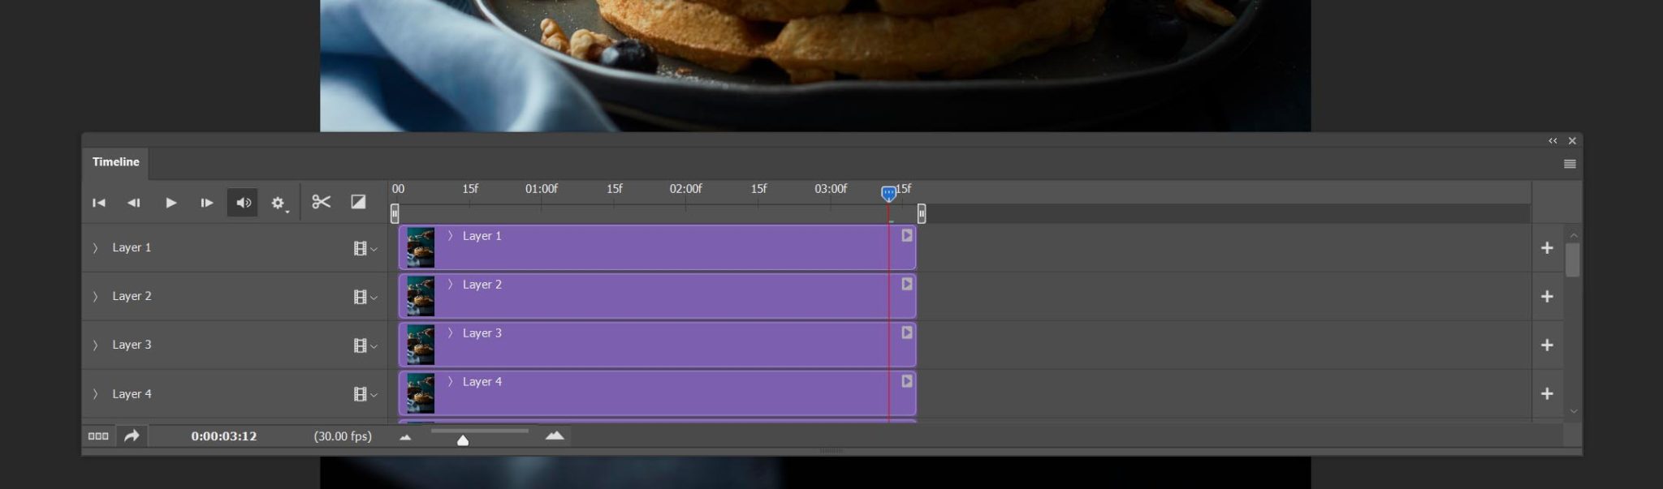Open filmstrip media menu for Layer 2

click(x=365, y=297)
